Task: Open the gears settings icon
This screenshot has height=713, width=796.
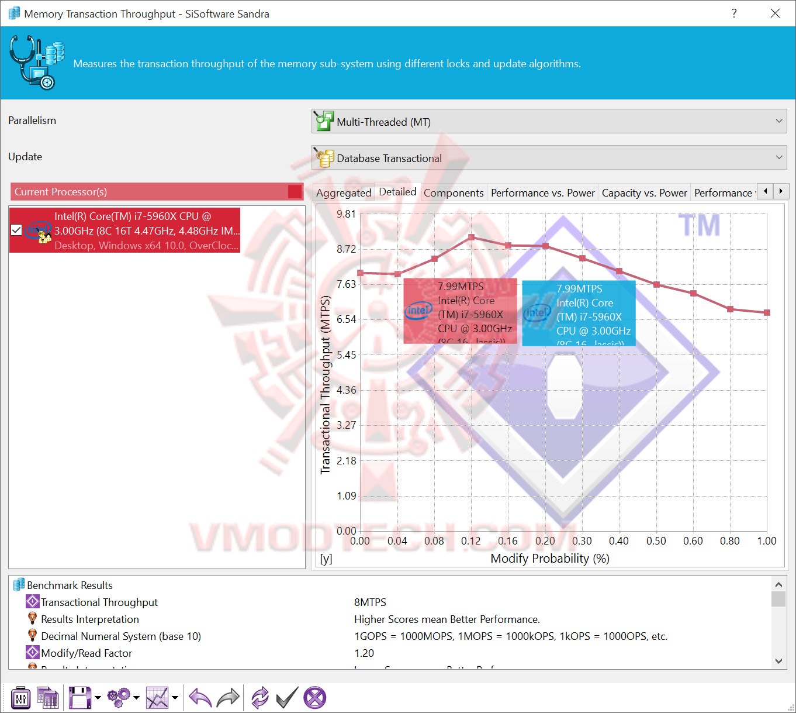Action: coord(119,697)
